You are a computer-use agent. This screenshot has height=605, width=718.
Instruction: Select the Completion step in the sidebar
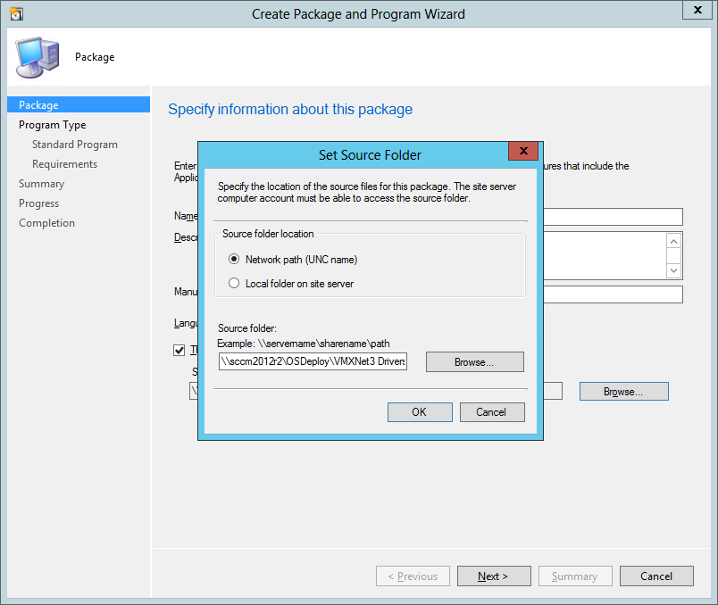(x=46, y=222)
